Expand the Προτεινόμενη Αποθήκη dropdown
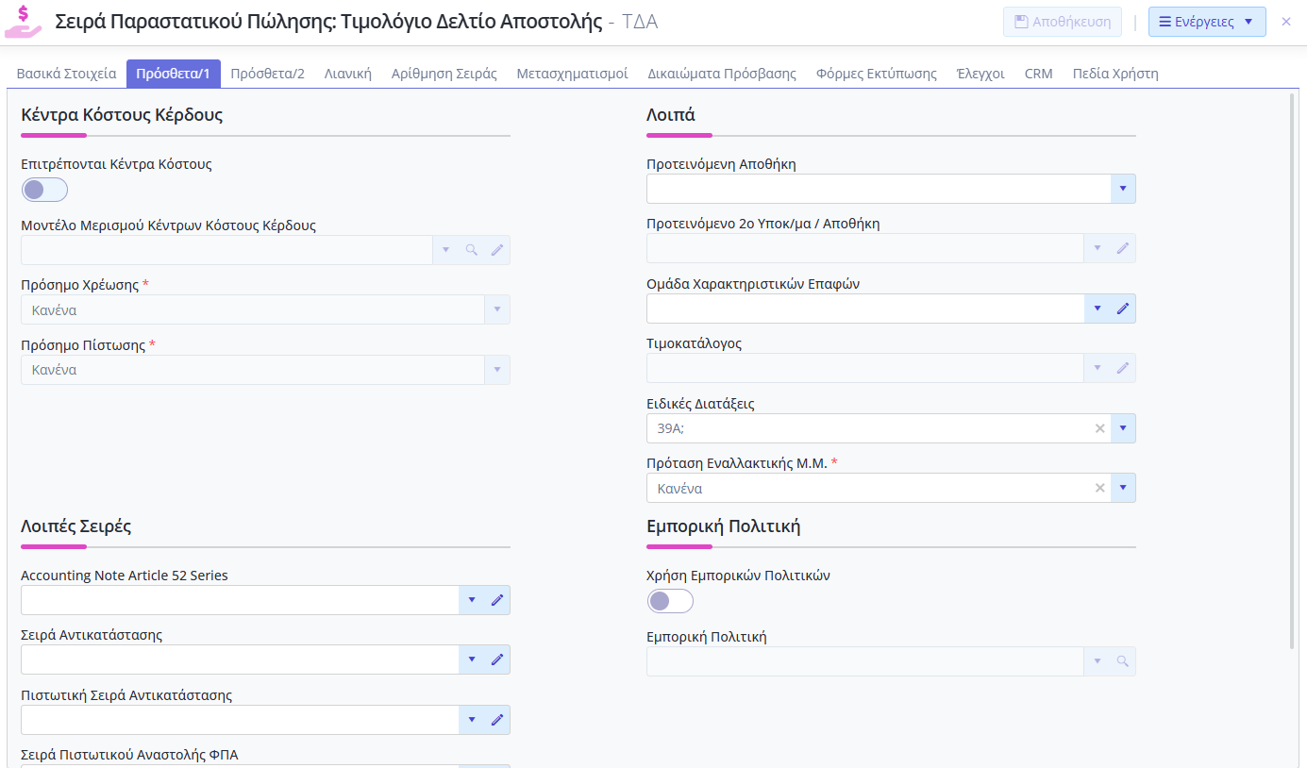Screen dimensions: 1307x768 [x=1122, y=189]
